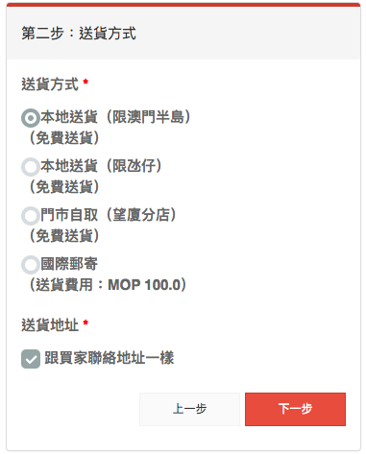Click the 本地送貨（限澳門半島）label text
Image resolution: width=366 pixels, height=454 pixels.
116,117
